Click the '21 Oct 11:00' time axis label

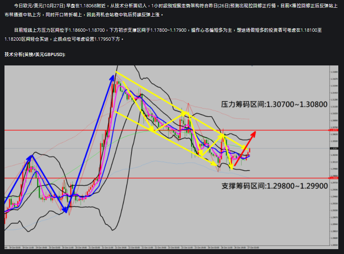click(x=107, y=247)
